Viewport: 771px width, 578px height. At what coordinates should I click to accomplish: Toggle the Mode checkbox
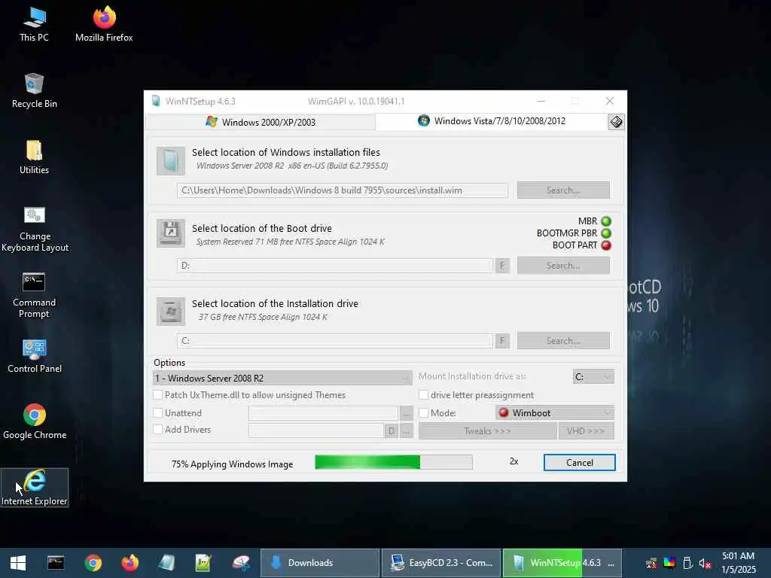(x=423, y=413)
